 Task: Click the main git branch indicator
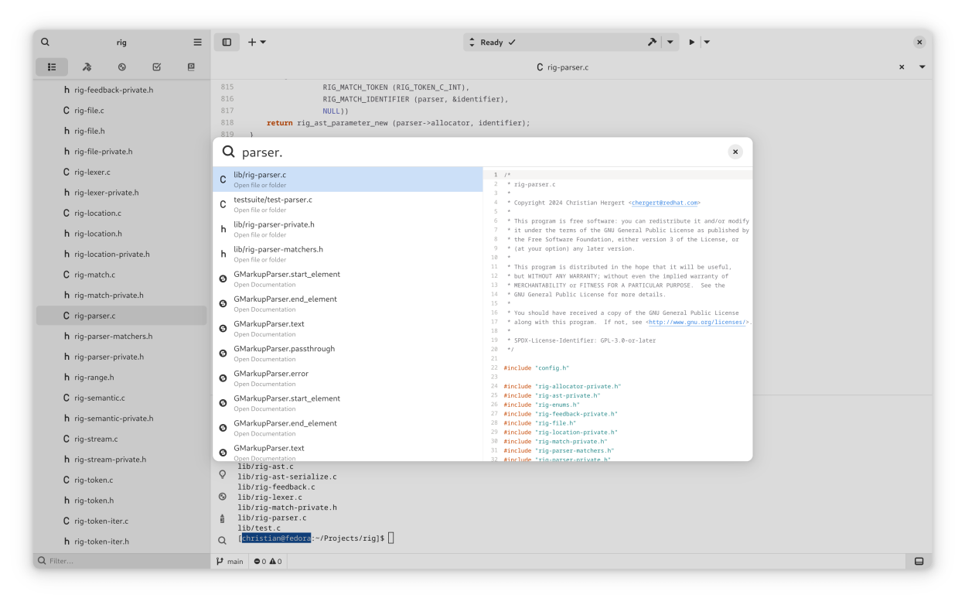(230, 561)
